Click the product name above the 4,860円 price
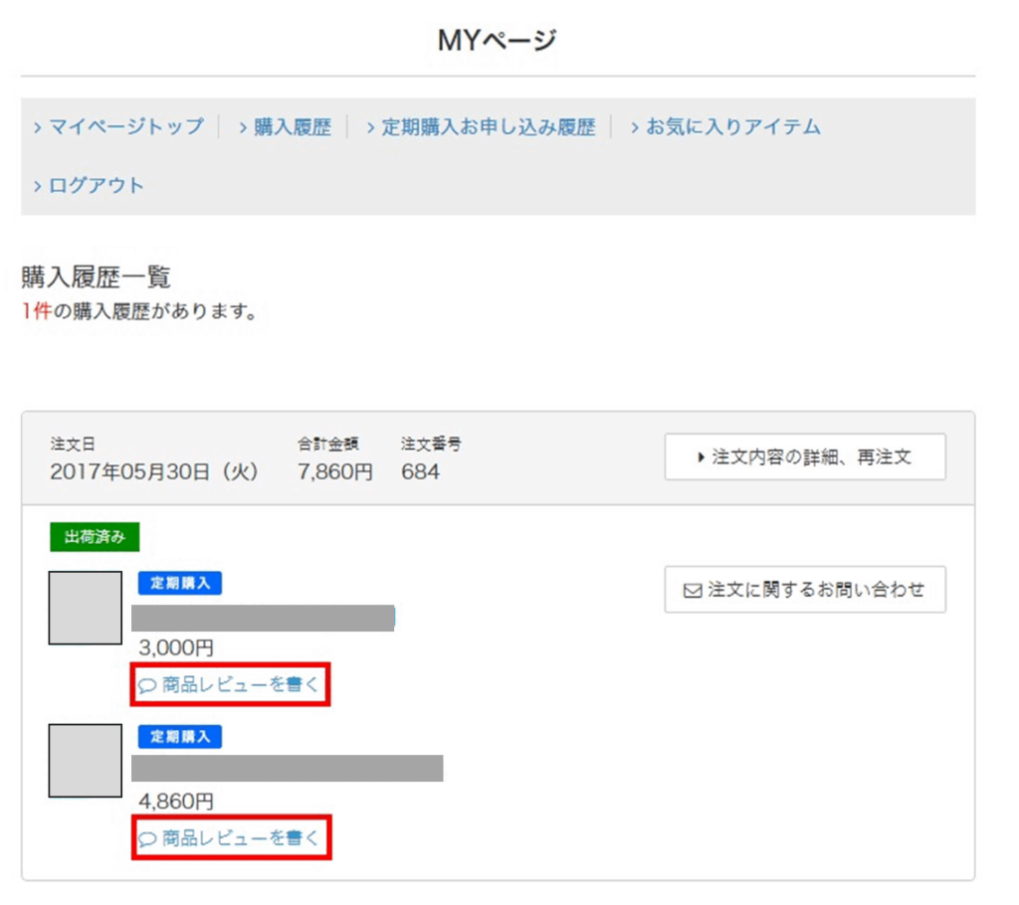The width and height of the screenshot is (1019, 905). (x=287, y=769)
